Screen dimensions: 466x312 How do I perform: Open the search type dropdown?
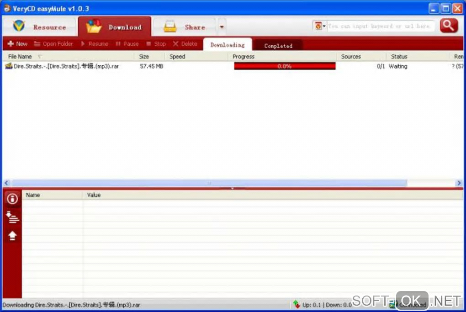tap(320, 26)
